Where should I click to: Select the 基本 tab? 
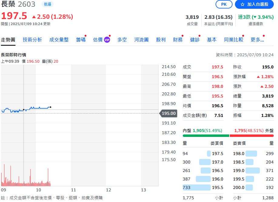[x=212, y=40]
